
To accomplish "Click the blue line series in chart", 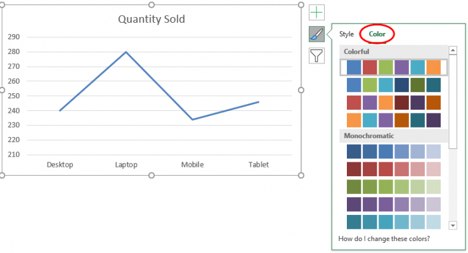I will coord(159,86).
